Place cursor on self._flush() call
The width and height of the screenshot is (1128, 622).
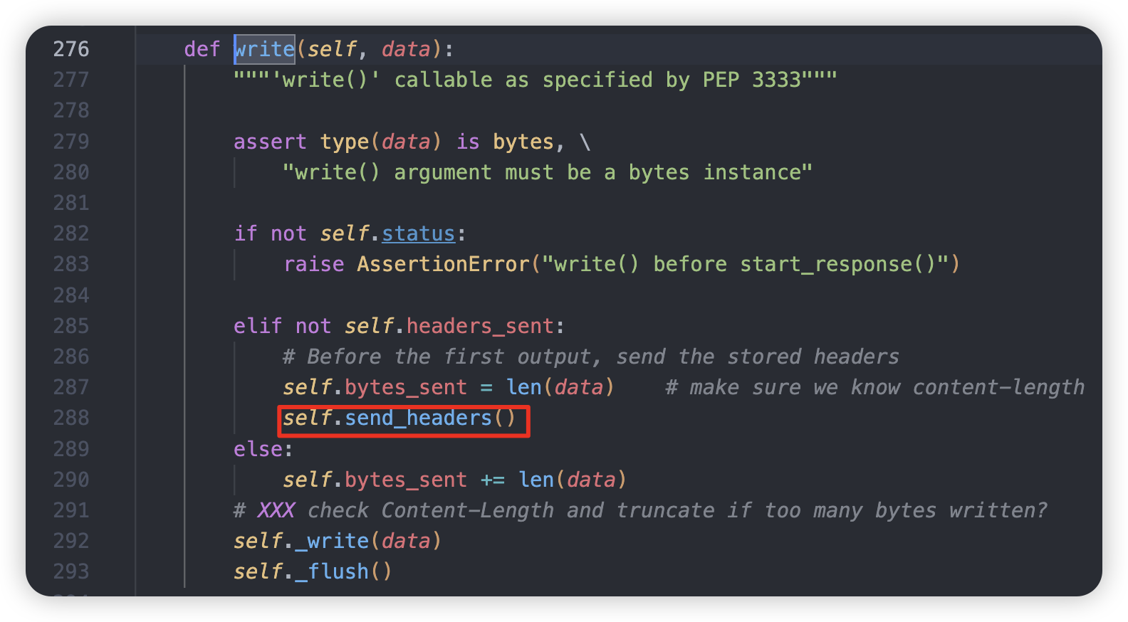313,571
